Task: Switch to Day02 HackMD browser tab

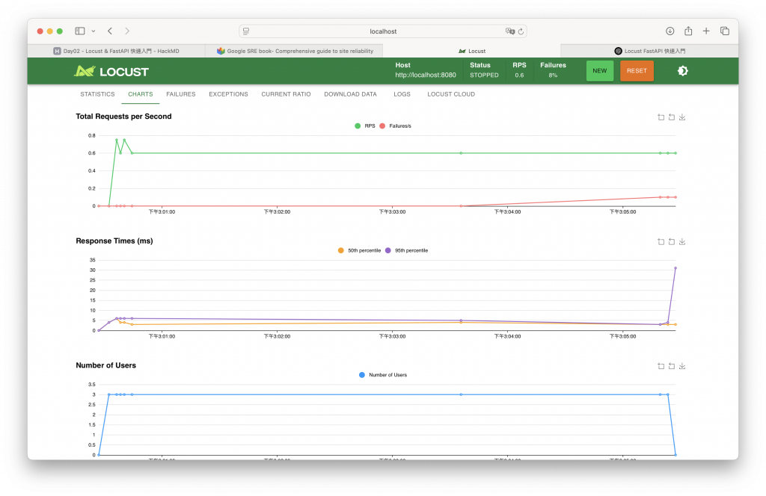Action: coord(116,51)
